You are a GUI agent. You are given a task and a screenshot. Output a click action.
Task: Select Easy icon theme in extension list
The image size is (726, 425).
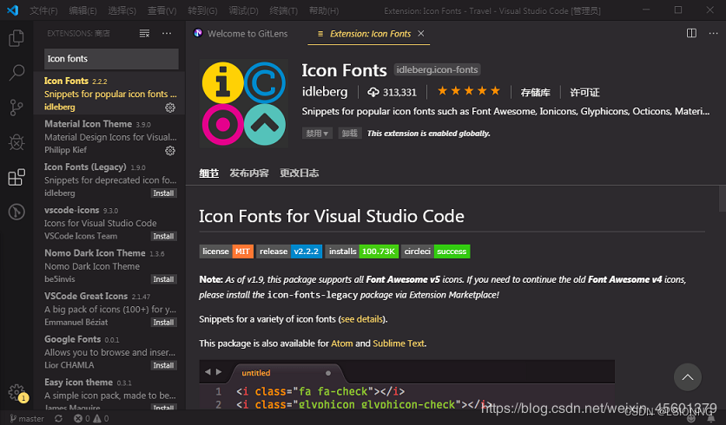point(109,393)
